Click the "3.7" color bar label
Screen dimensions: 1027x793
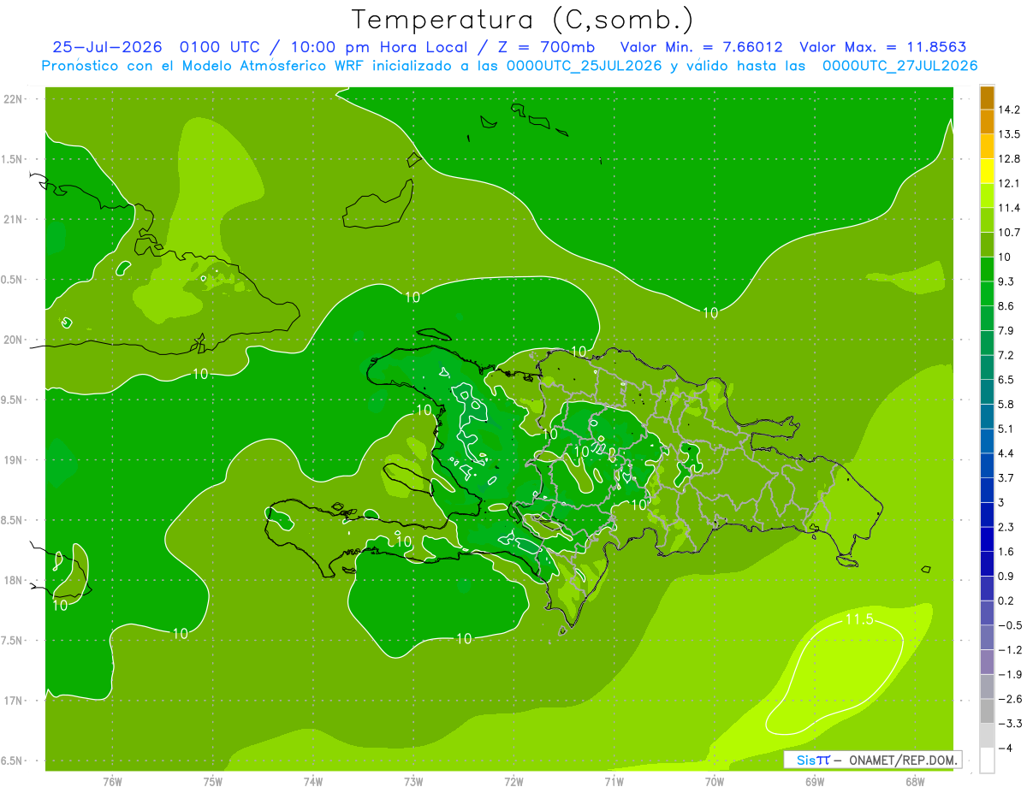pos(1006,477)
